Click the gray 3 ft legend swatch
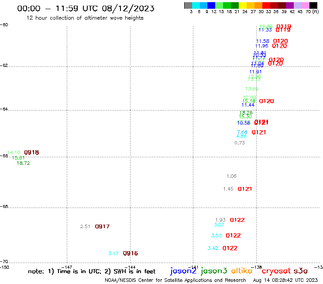Viewport: 323px width, 284px height. 188,5
